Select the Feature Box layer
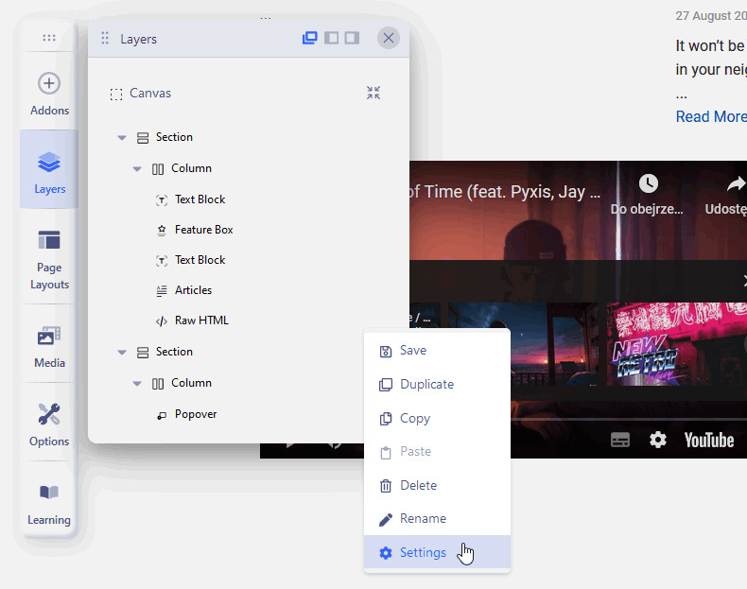The height and width of the screenshot is (589, 747). [203, 230]
